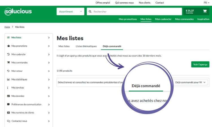Expand the Mon cadencier sidebar chevron
This screenshot has width=212, height=127.
pos(49,54)
